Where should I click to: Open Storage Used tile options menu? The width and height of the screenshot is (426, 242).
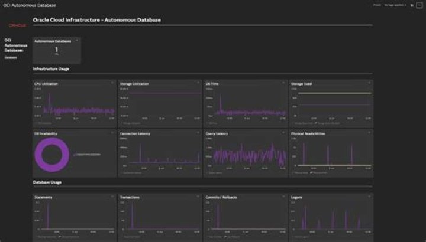coord(369,83)
